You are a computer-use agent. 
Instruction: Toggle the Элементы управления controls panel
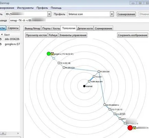coord(73,35)
